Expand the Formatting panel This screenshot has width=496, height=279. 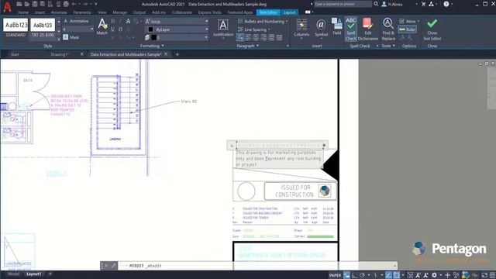(x=152, y=46)
